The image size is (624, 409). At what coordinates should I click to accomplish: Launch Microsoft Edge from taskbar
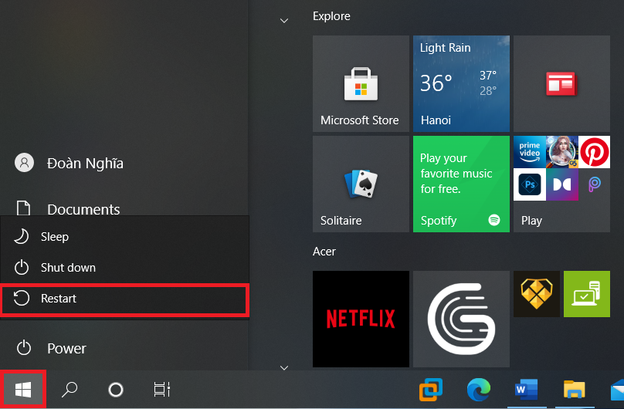(x=479, y=389)
